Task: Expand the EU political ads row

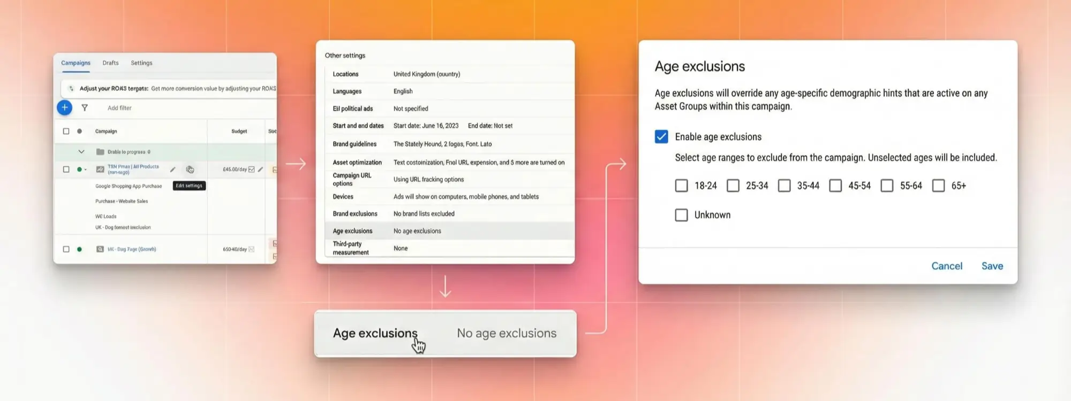Action: tap(449, 109)
